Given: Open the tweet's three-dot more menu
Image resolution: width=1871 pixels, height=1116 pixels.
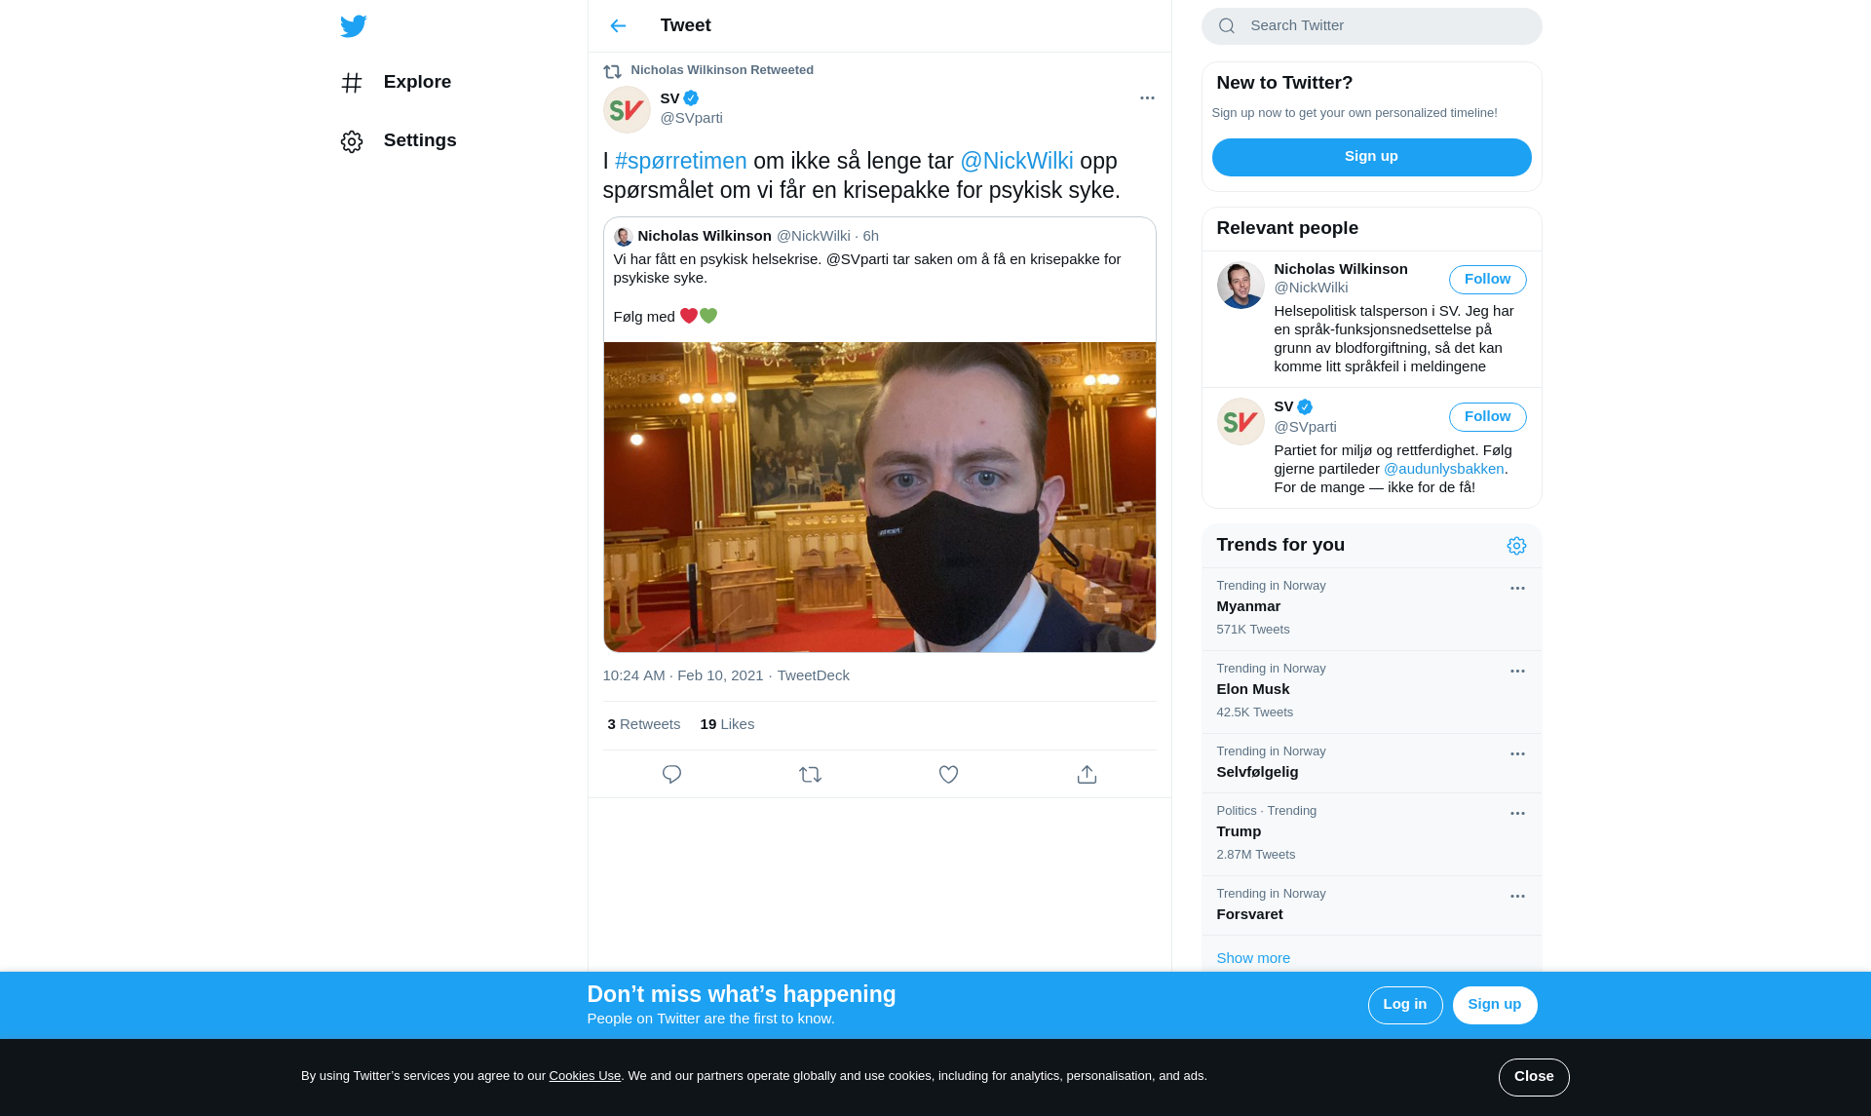Looking at the screenshot, I should point(1147,97).
